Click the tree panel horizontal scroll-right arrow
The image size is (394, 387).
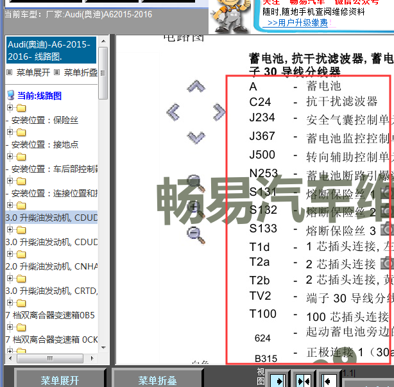click(92, 358)
